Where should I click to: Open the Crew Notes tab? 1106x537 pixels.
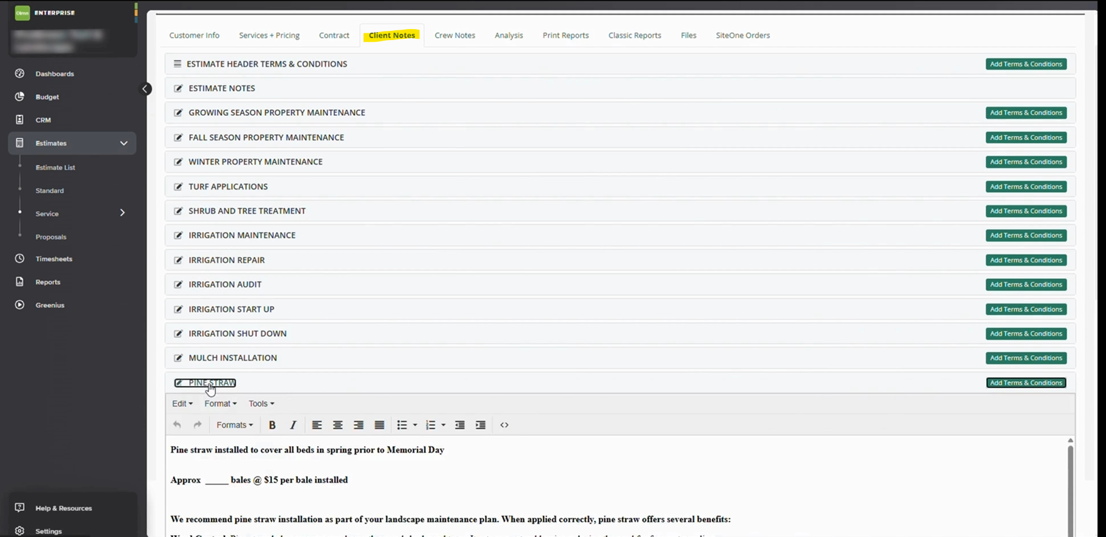(455, 35)
